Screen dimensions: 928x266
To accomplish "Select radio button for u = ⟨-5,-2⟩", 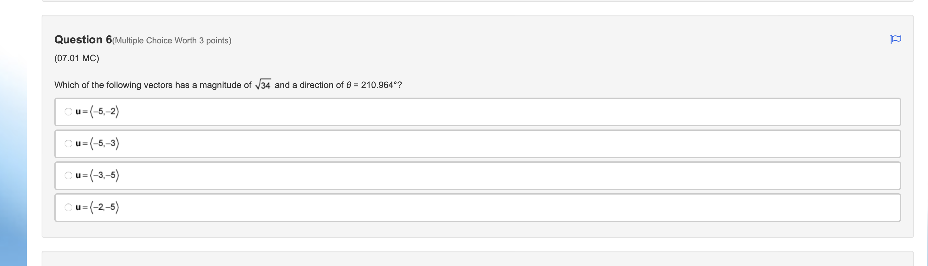I will click(68, 112).
